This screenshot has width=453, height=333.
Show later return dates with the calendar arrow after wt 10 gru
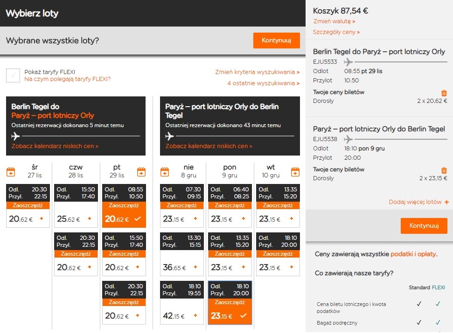pos(295,172)
